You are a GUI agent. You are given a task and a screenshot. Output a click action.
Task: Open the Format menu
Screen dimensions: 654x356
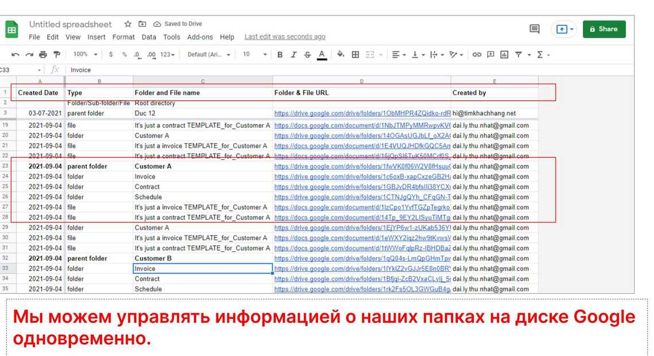point(123,37)
